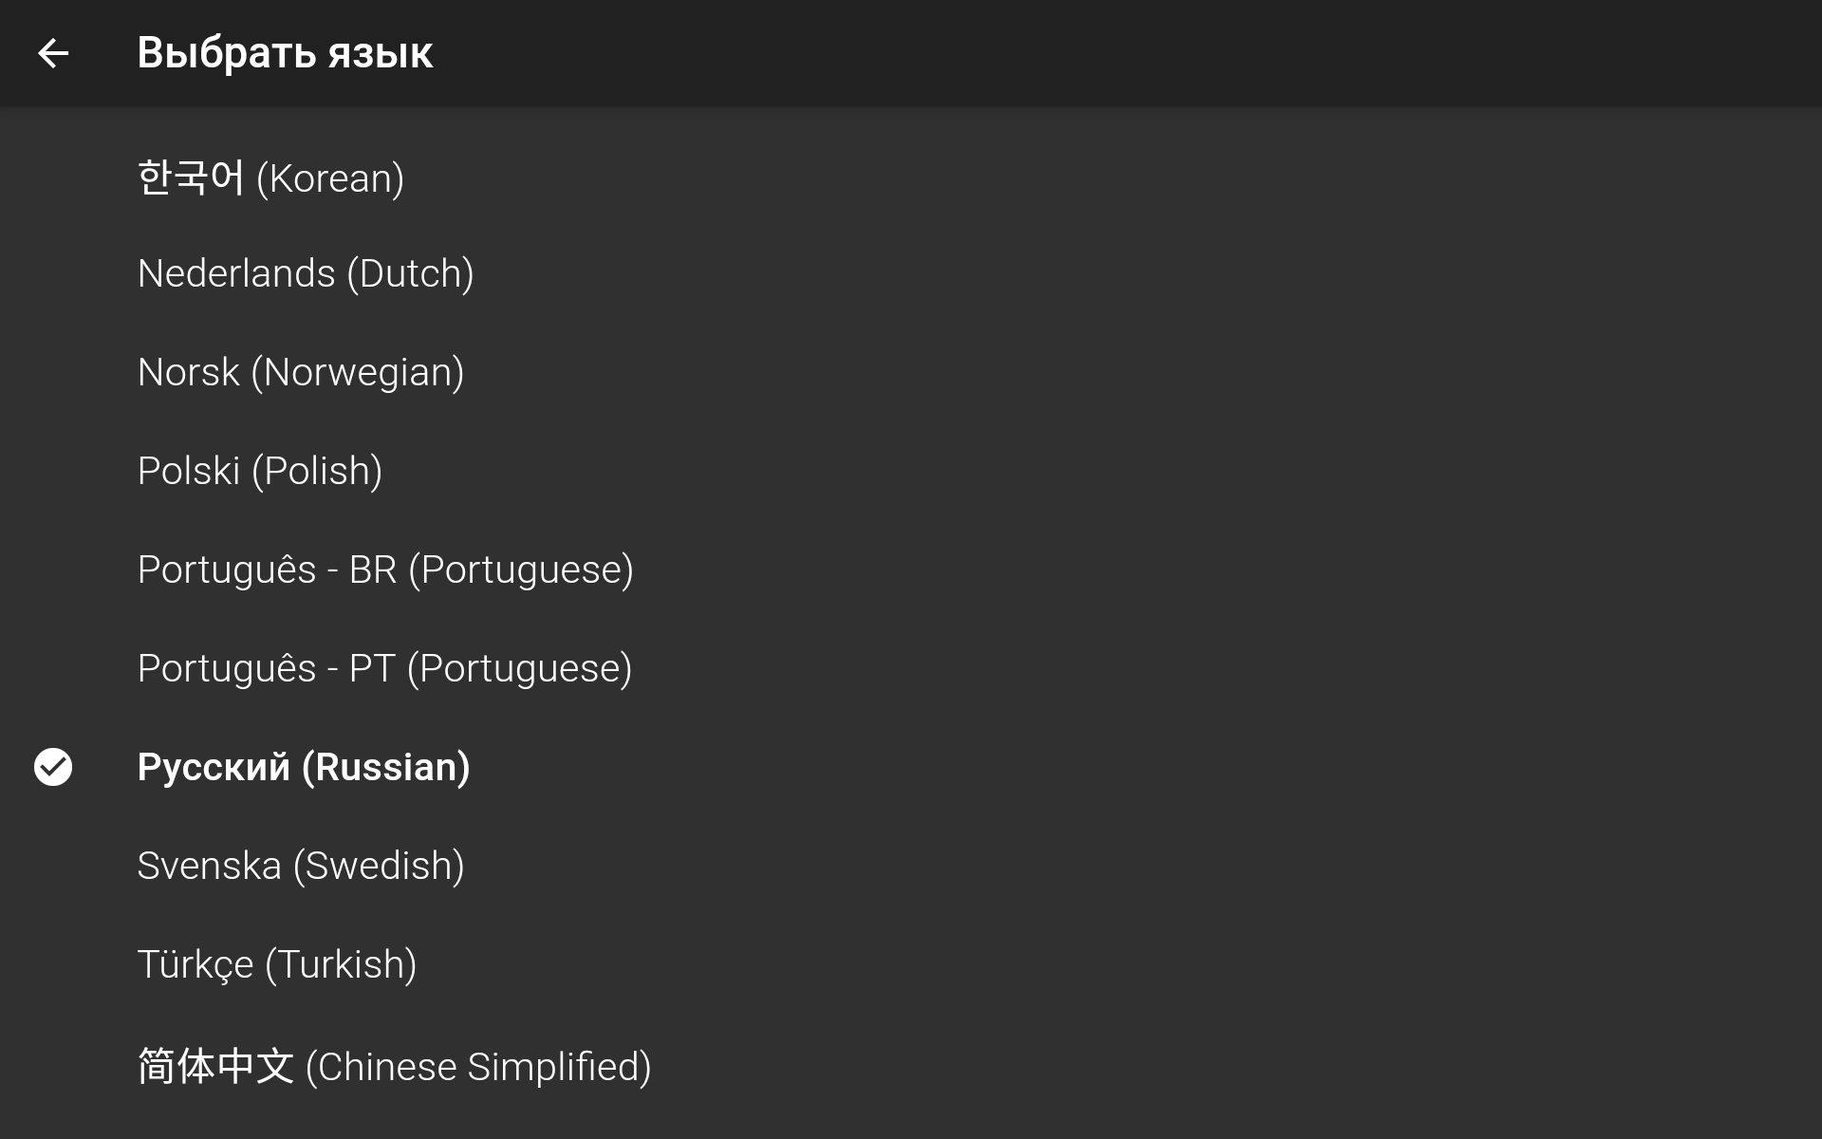Viewport: 1822px width, 1139px height.
Task: Choose Português - PT option
Action: [384, 668]
